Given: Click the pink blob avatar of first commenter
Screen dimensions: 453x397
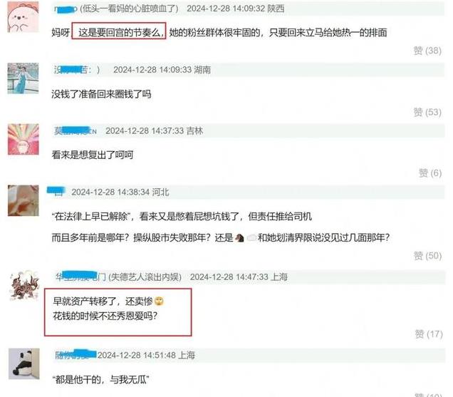Looking at the screenshot, I should click(23, 17).
